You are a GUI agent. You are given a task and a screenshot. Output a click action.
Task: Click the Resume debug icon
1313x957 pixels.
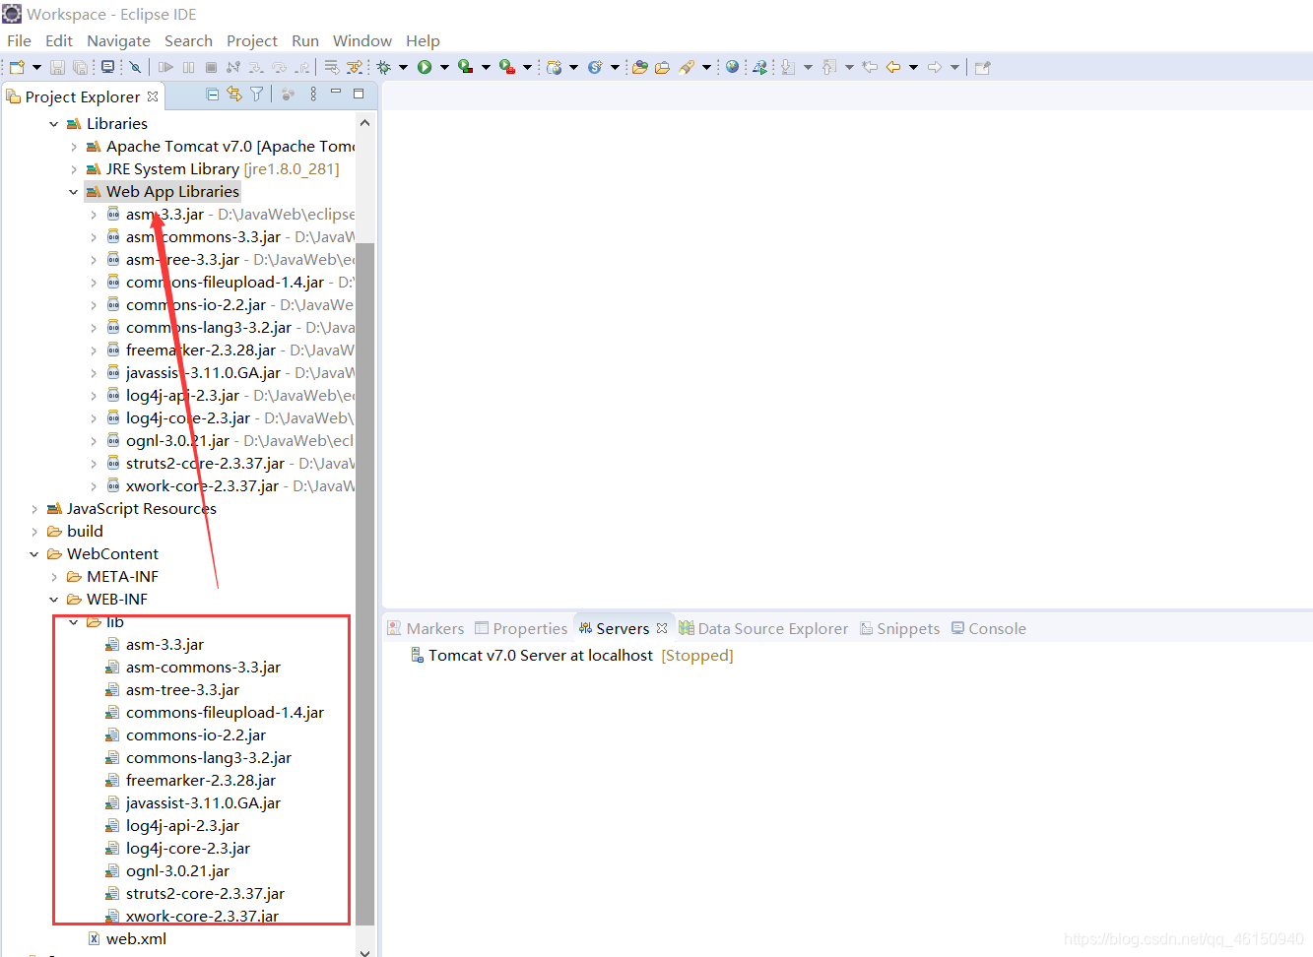[165, 67]
